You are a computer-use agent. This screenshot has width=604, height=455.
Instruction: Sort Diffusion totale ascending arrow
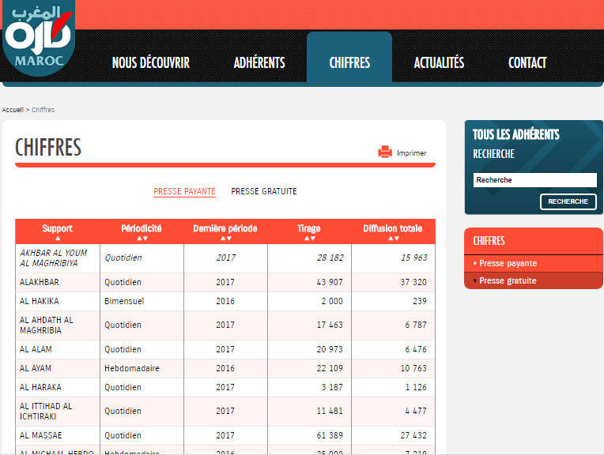coord(390,239)
